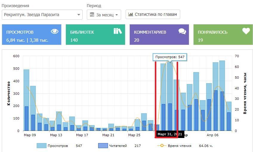The height and width of the screenshot is (152, 253).
Task: Open the Просмотров 6,84 тыс. card
Action: pyautogui.click(x=31, y=35)
